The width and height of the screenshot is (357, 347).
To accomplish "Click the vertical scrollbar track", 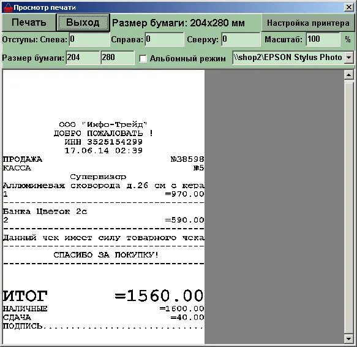I will click(x=349, y=207).
